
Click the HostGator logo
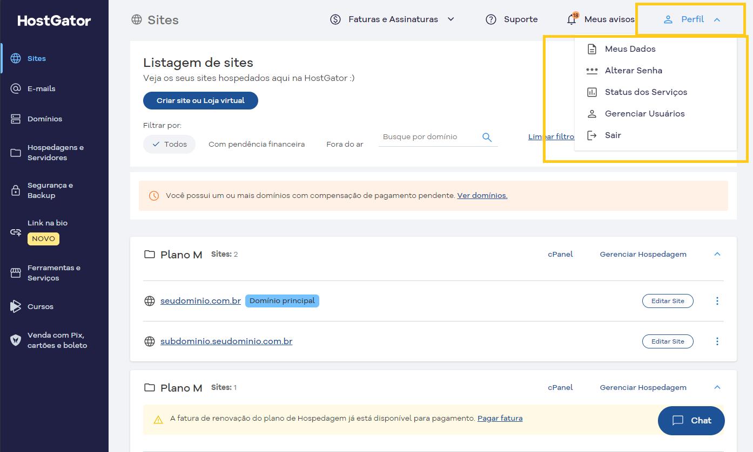pos(54,20)
